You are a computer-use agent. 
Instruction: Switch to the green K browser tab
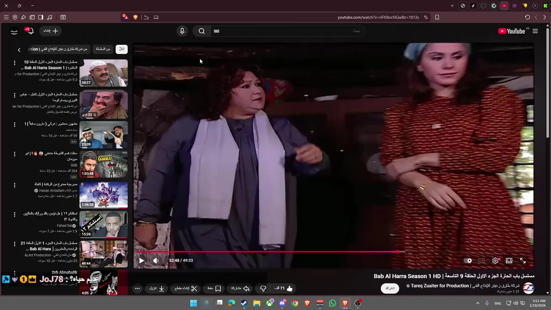pyautogui.click(x=545, y=6)
